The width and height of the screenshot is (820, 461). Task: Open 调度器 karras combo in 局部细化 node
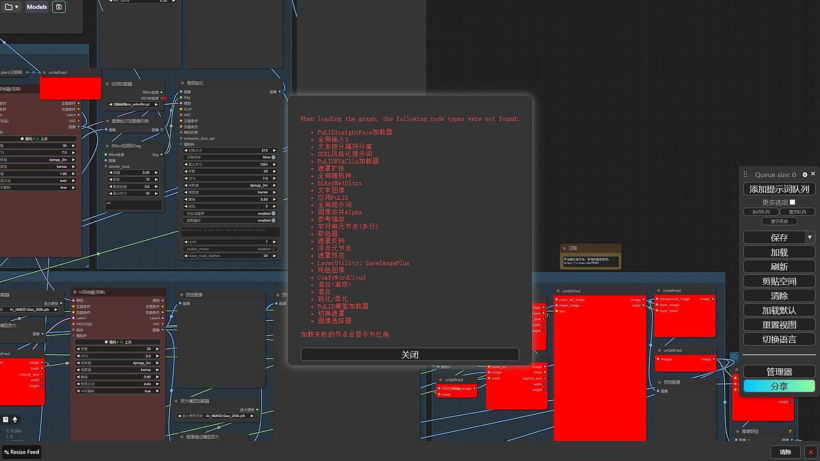coord(231,193)
